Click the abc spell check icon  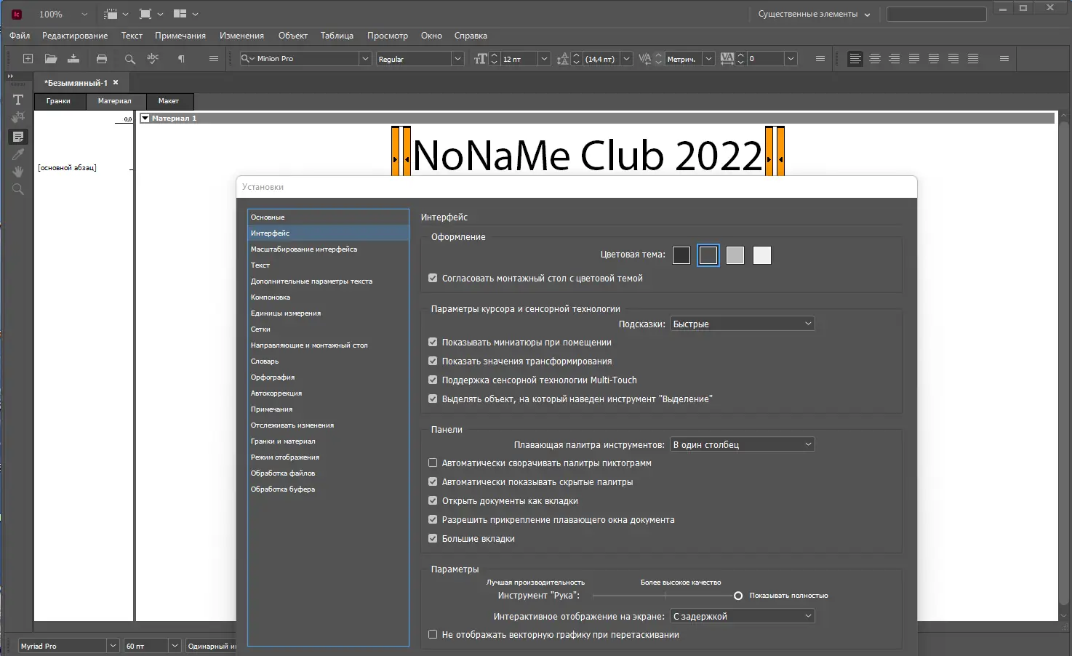coord(153,58)
